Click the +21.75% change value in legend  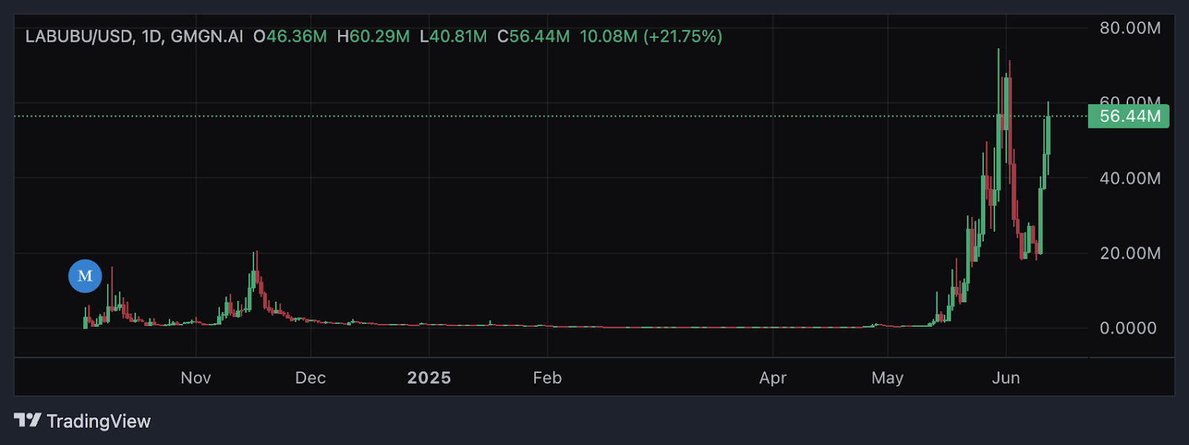683,36
